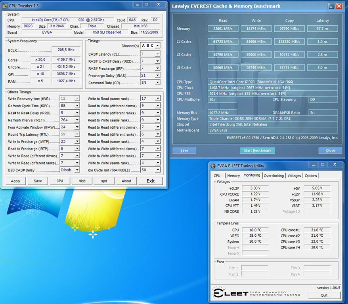Open the About dialog in CPU-Tweaker
348x304 pixels.
coord(126,181)
